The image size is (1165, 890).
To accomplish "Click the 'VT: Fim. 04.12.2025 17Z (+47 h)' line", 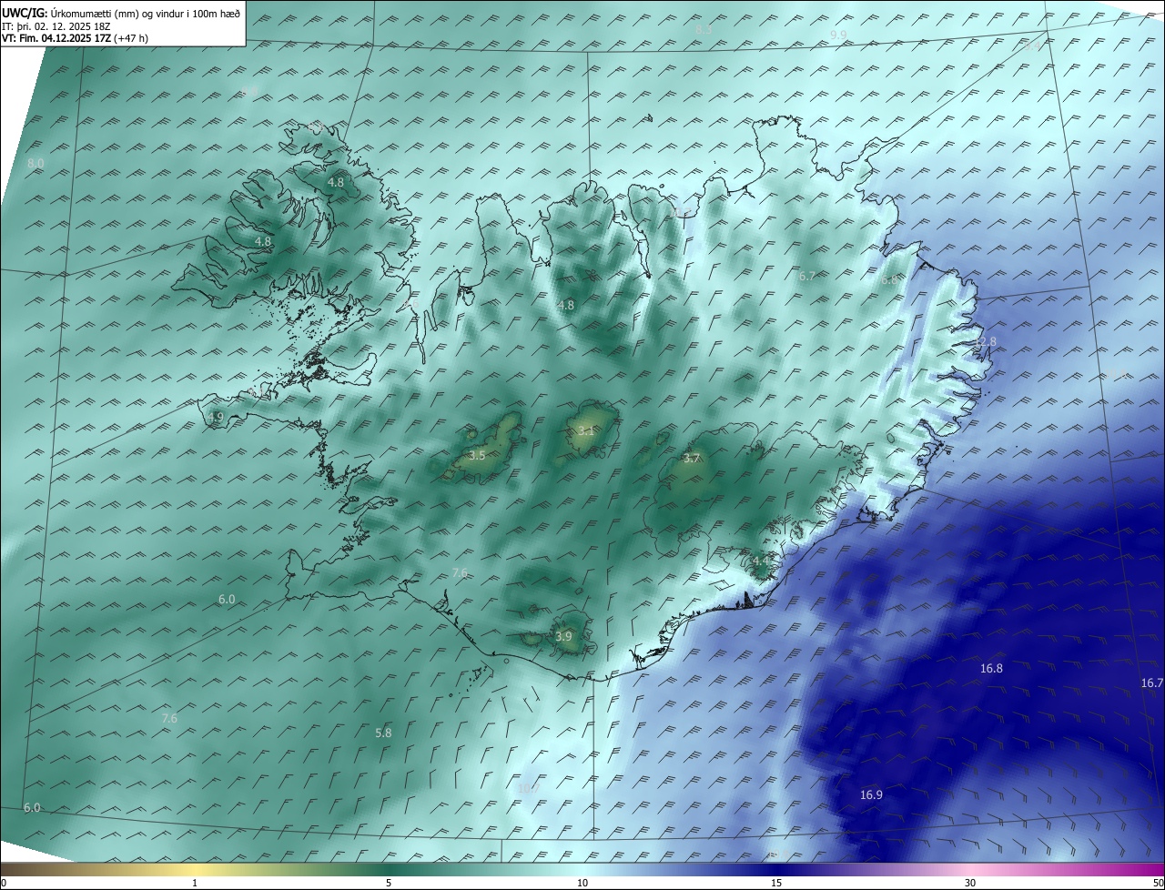I will pyautogui.click(x=73, y=38).
